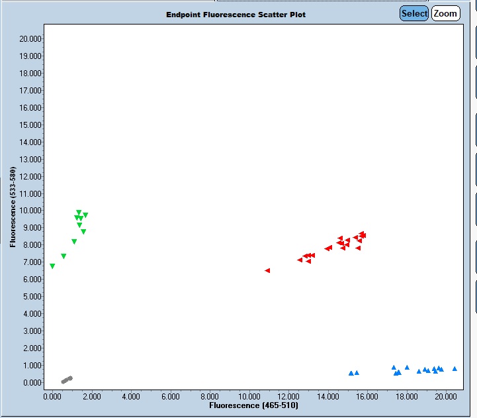
Task: Click the 0.000 tick on the x-axis
Action: [x=52, y=396]
